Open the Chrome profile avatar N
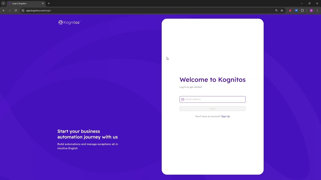The image size is (321, 180). coord(311,10)
